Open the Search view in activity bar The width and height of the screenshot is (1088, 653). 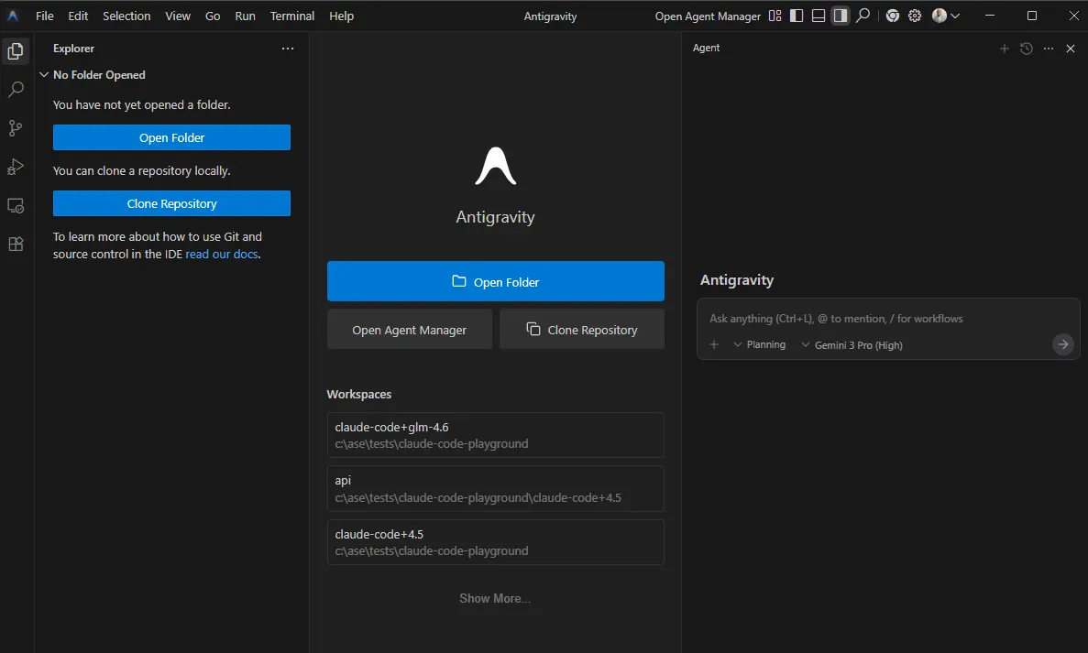click(16, 90)
